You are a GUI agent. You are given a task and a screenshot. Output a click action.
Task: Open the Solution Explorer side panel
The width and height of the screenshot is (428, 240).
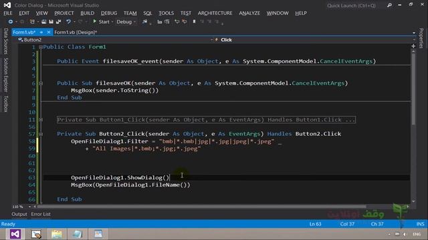click(x=5, y=75)
